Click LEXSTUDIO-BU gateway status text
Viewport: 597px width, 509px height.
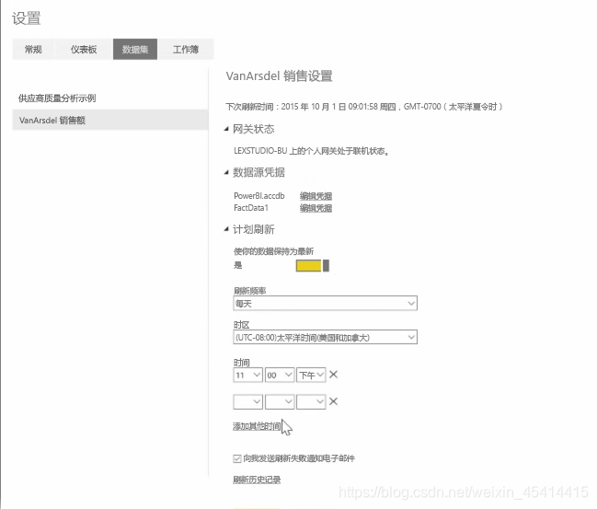point(311,151)
